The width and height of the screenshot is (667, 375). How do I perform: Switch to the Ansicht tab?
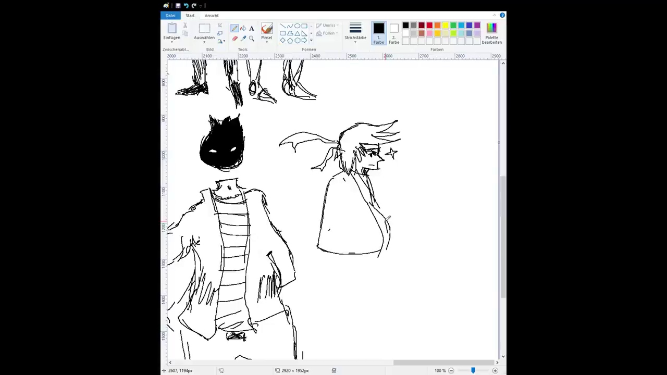(212, 15)
